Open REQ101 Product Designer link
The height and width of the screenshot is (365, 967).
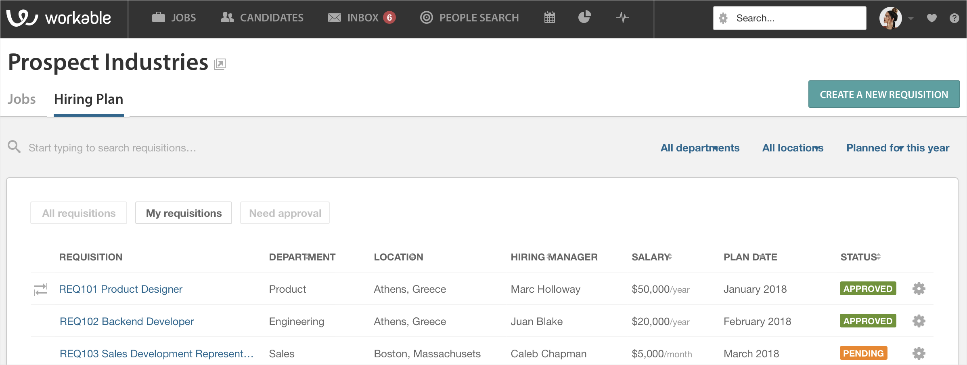[121, 289]
